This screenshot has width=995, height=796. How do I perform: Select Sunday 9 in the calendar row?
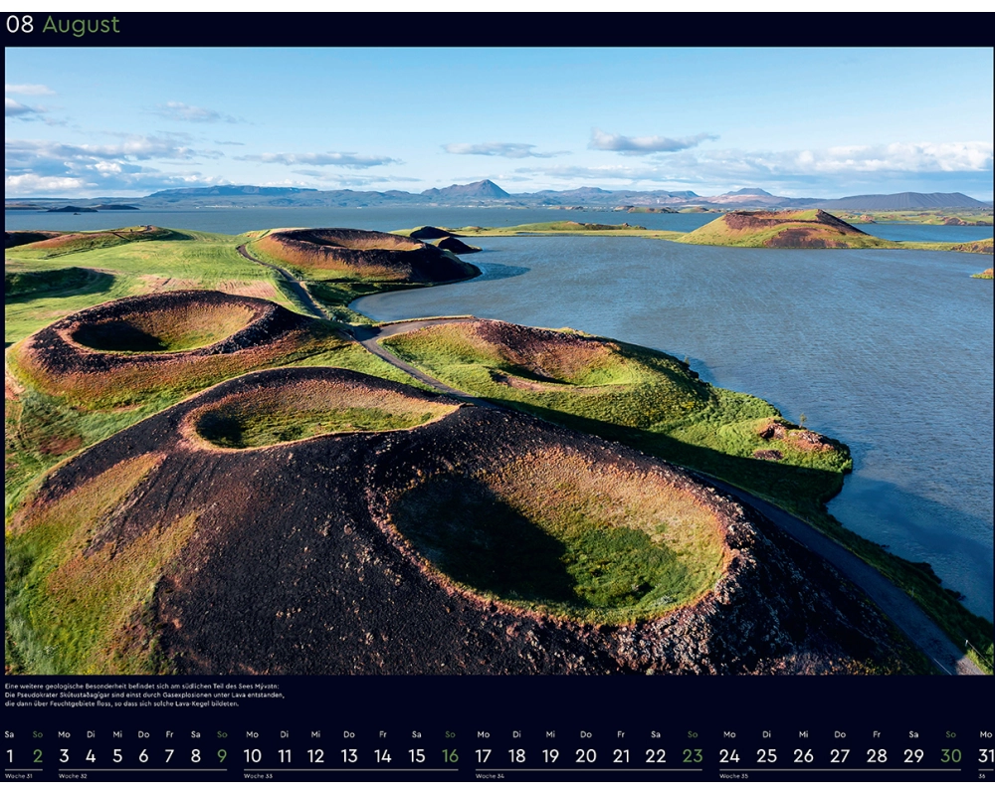click(x=222, y=756)
